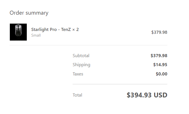Click the Starlight Pro mouse product thumbnail
The width and height of the screenshot is (189, 114).
point(18,32)
